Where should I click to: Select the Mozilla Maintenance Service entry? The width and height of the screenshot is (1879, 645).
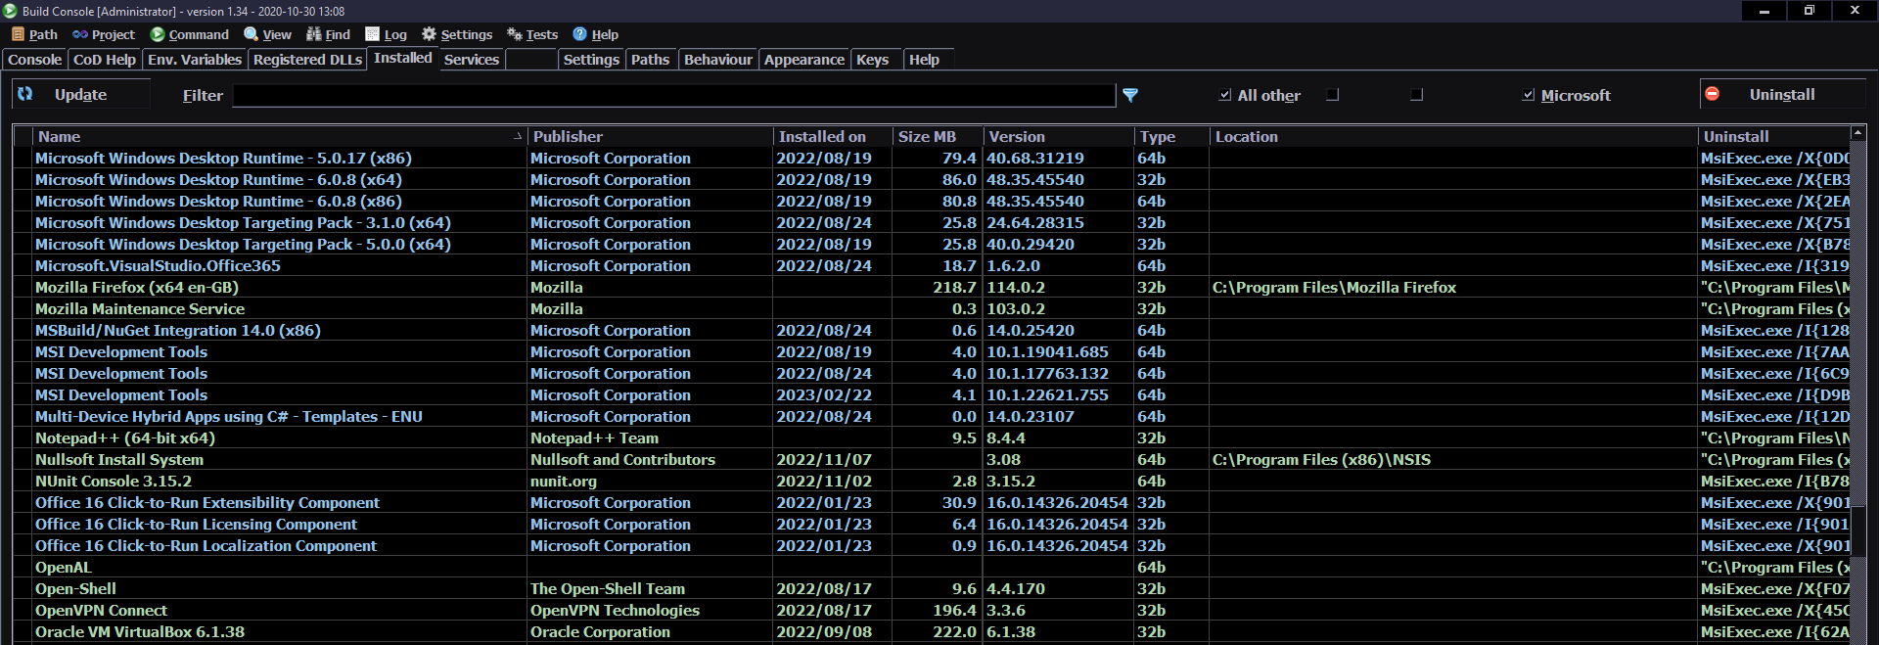140,309
